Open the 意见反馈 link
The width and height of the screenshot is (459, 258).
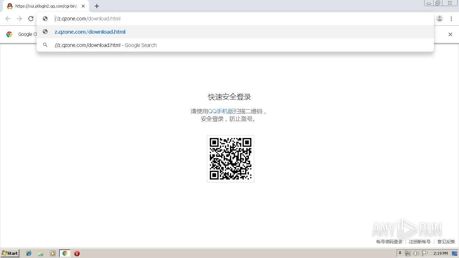pos(446,242)
